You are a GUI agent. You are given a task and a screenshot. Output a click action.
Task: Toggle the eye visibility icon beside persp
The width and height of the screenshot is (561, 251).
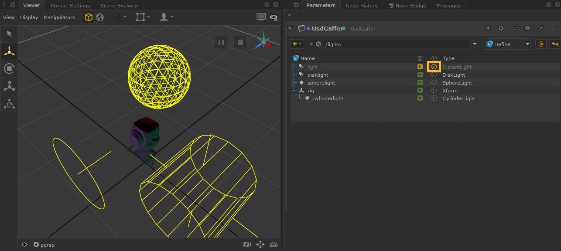pos(24,244)
